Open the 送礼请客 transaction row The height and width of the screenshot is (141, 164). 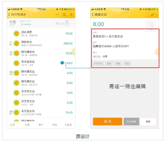pos(41,34)
